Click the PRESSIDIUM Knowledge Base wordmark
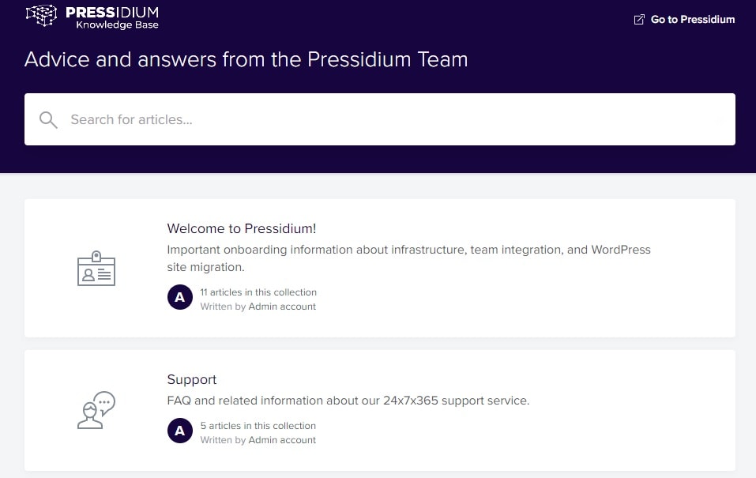The height and width of the screenshot is (478, 756). [112, 17]
